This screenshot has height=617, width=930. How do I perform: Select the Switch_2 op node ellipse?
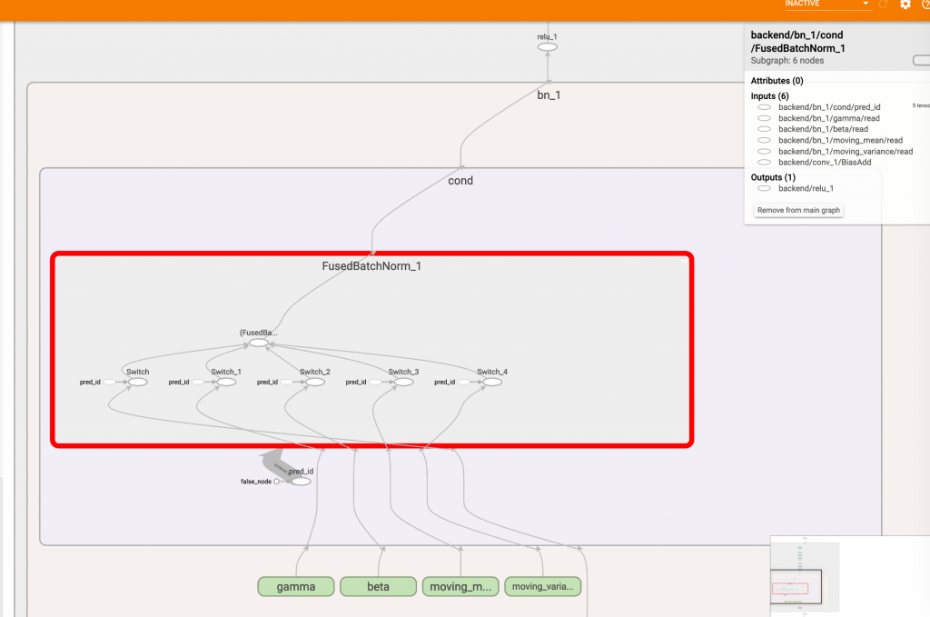point(315,382)
